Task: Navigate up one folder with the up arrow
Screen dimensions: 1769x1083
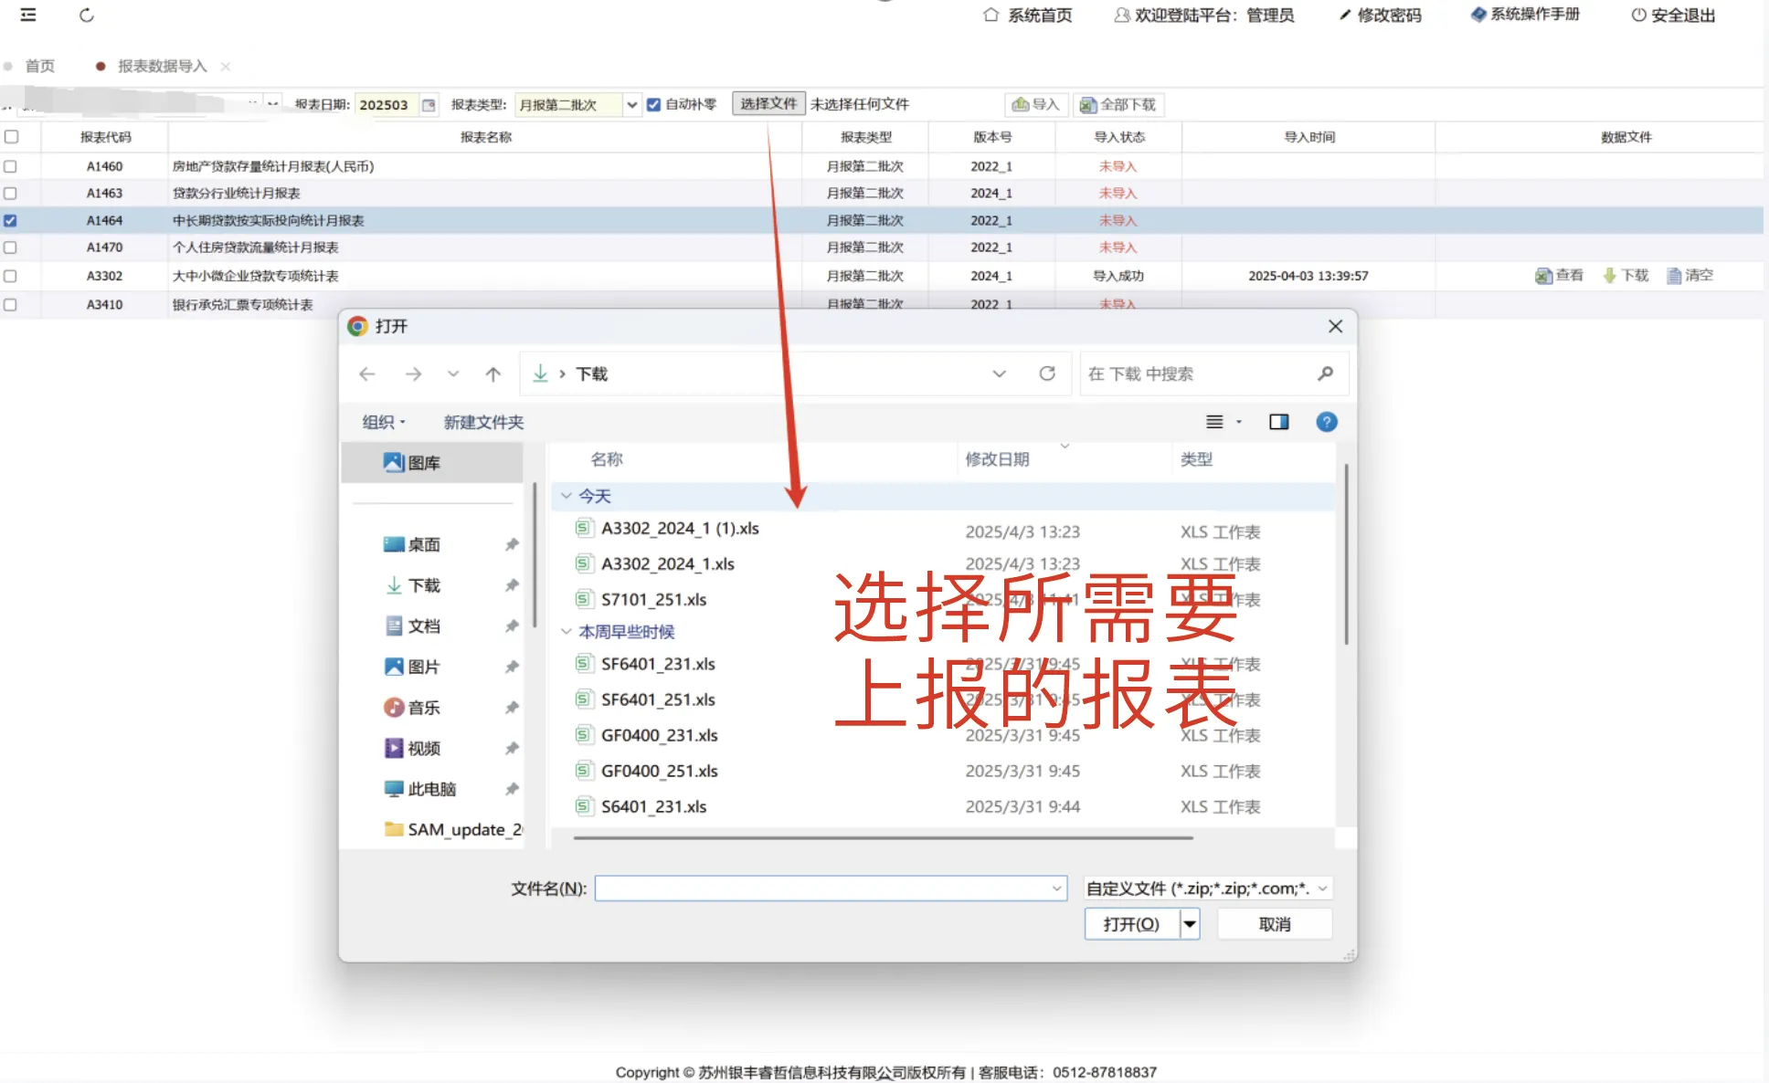Action: (x=493, y=373)
